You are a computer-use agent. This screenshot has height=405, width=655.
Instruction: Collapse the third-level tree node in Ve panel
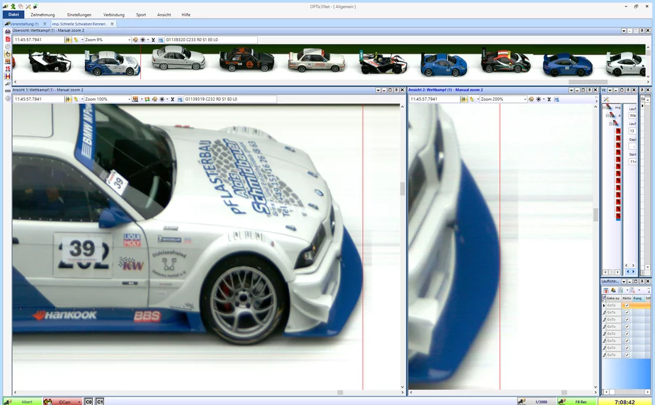pos(610,123)
